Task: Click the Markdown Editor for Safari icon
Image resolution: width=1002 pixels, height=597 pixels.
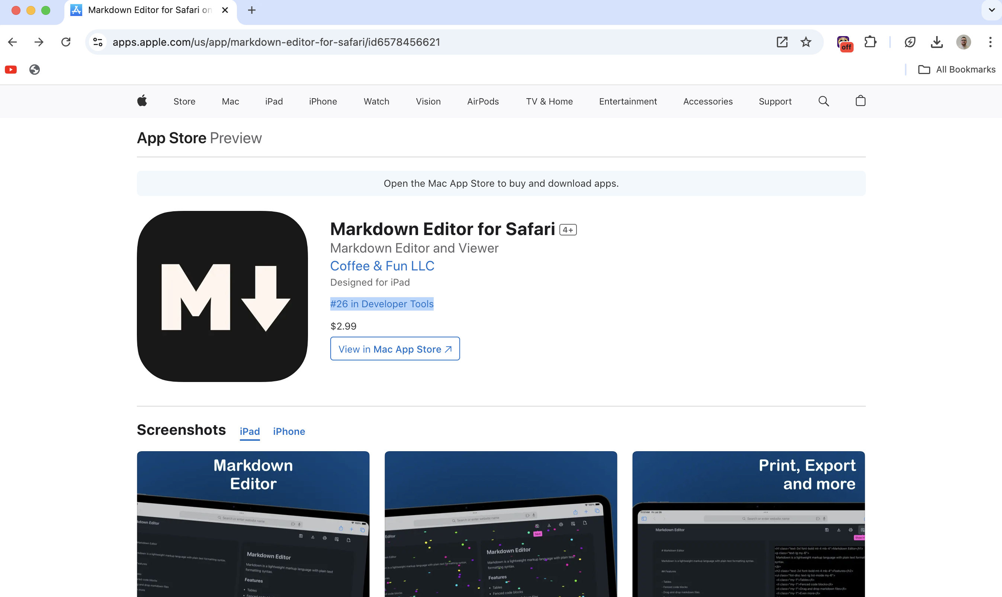Action: click(222, 296)
